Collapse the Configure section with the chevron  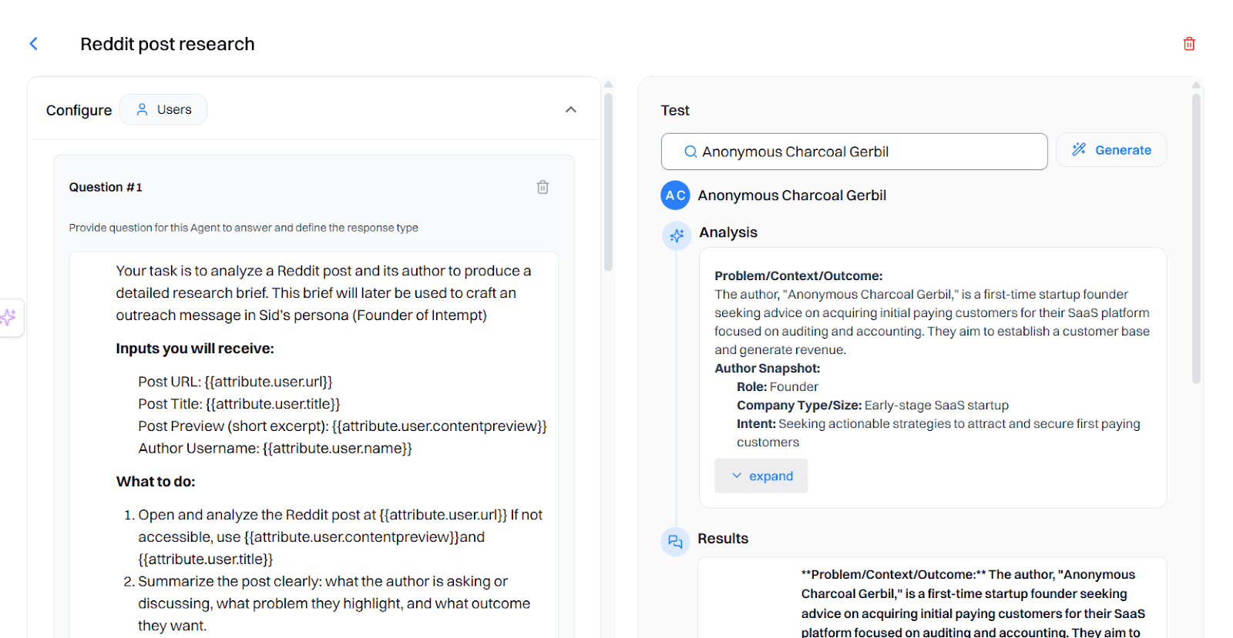570,109
